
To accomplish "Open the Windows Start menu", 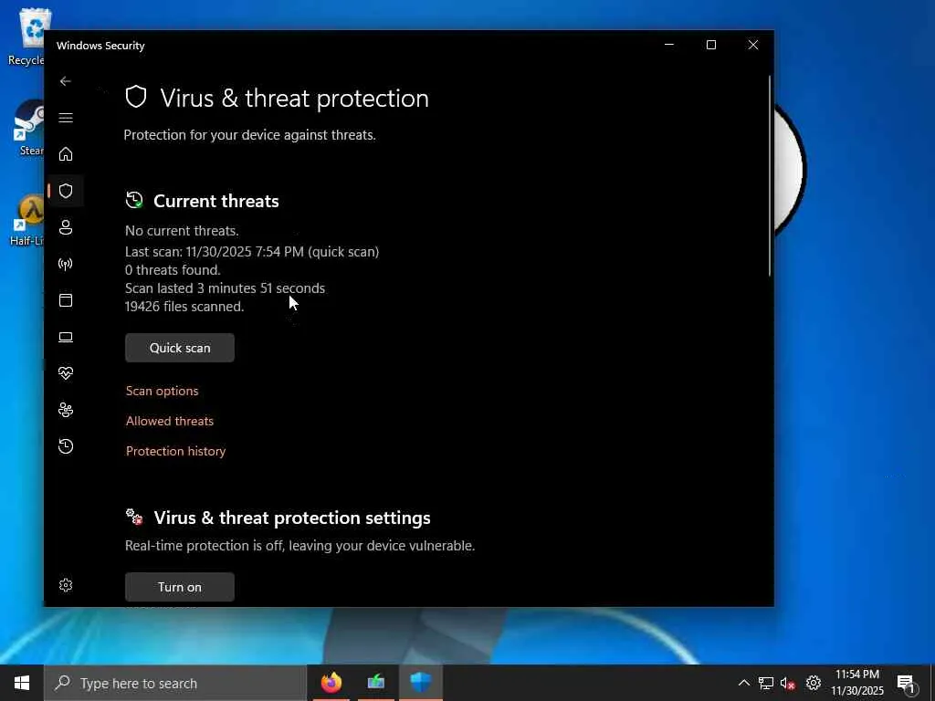I will [22, 683].
